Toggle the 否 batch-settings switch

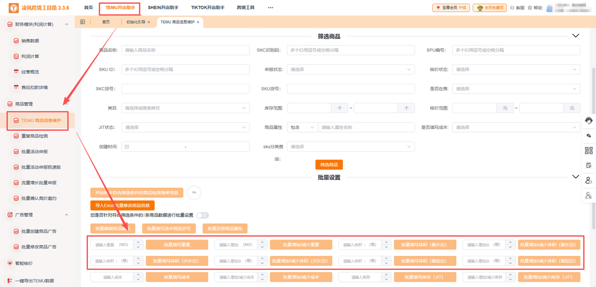[203, 215]
